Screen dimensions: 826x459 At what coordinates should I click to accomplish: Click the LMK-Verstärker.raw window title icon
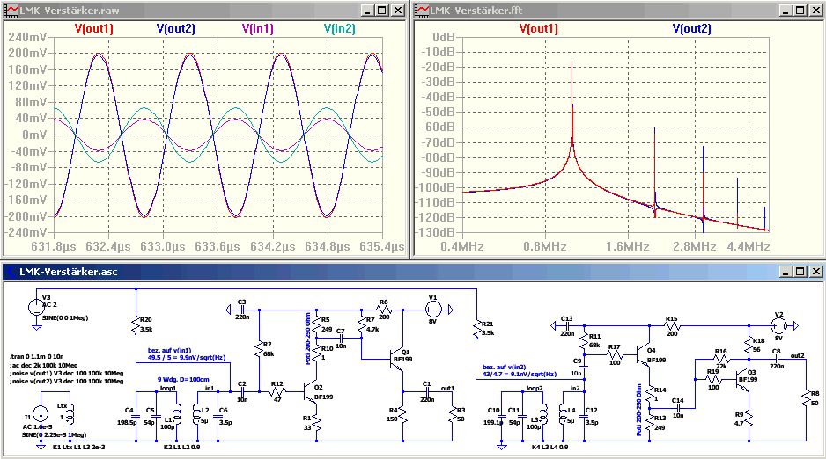pos(11,10)
